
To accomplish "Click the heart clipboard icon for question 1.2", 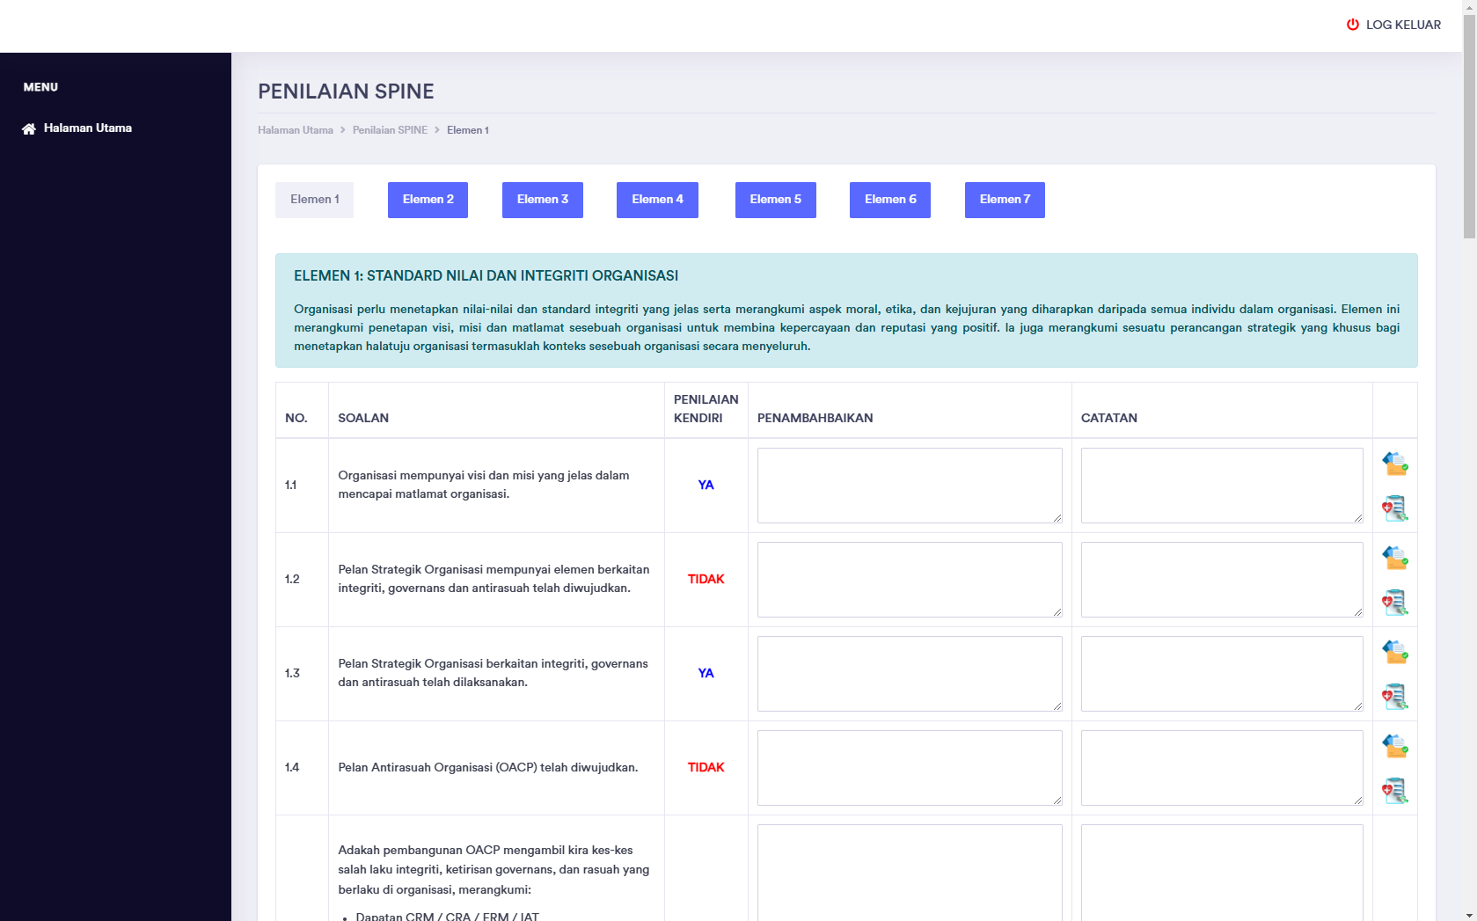I will pos(1394,603).
